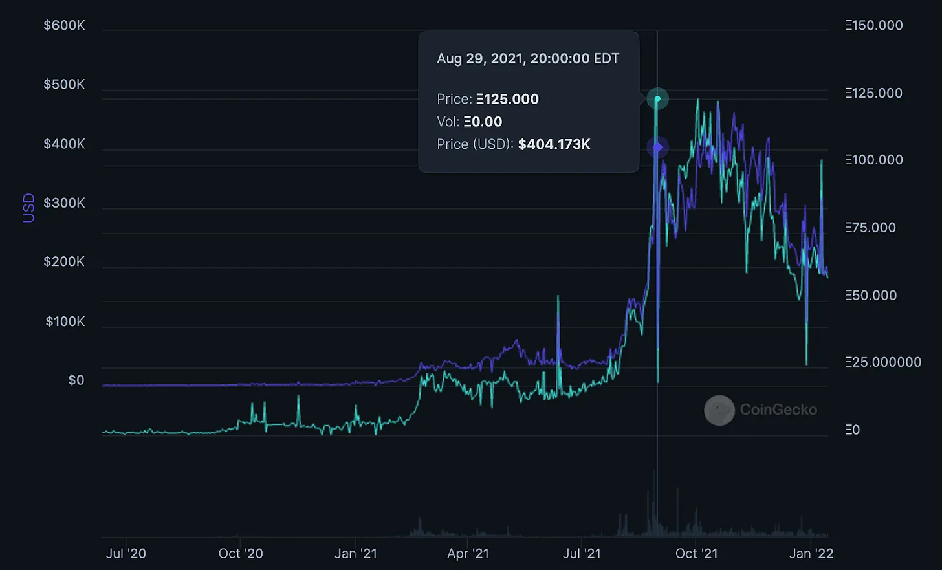Click the Apr '21 date label

coord(468,553)
